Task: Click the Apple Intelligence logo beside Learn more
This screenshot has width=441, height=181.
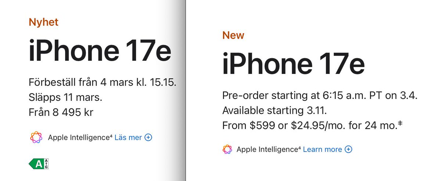Action: 227,149
